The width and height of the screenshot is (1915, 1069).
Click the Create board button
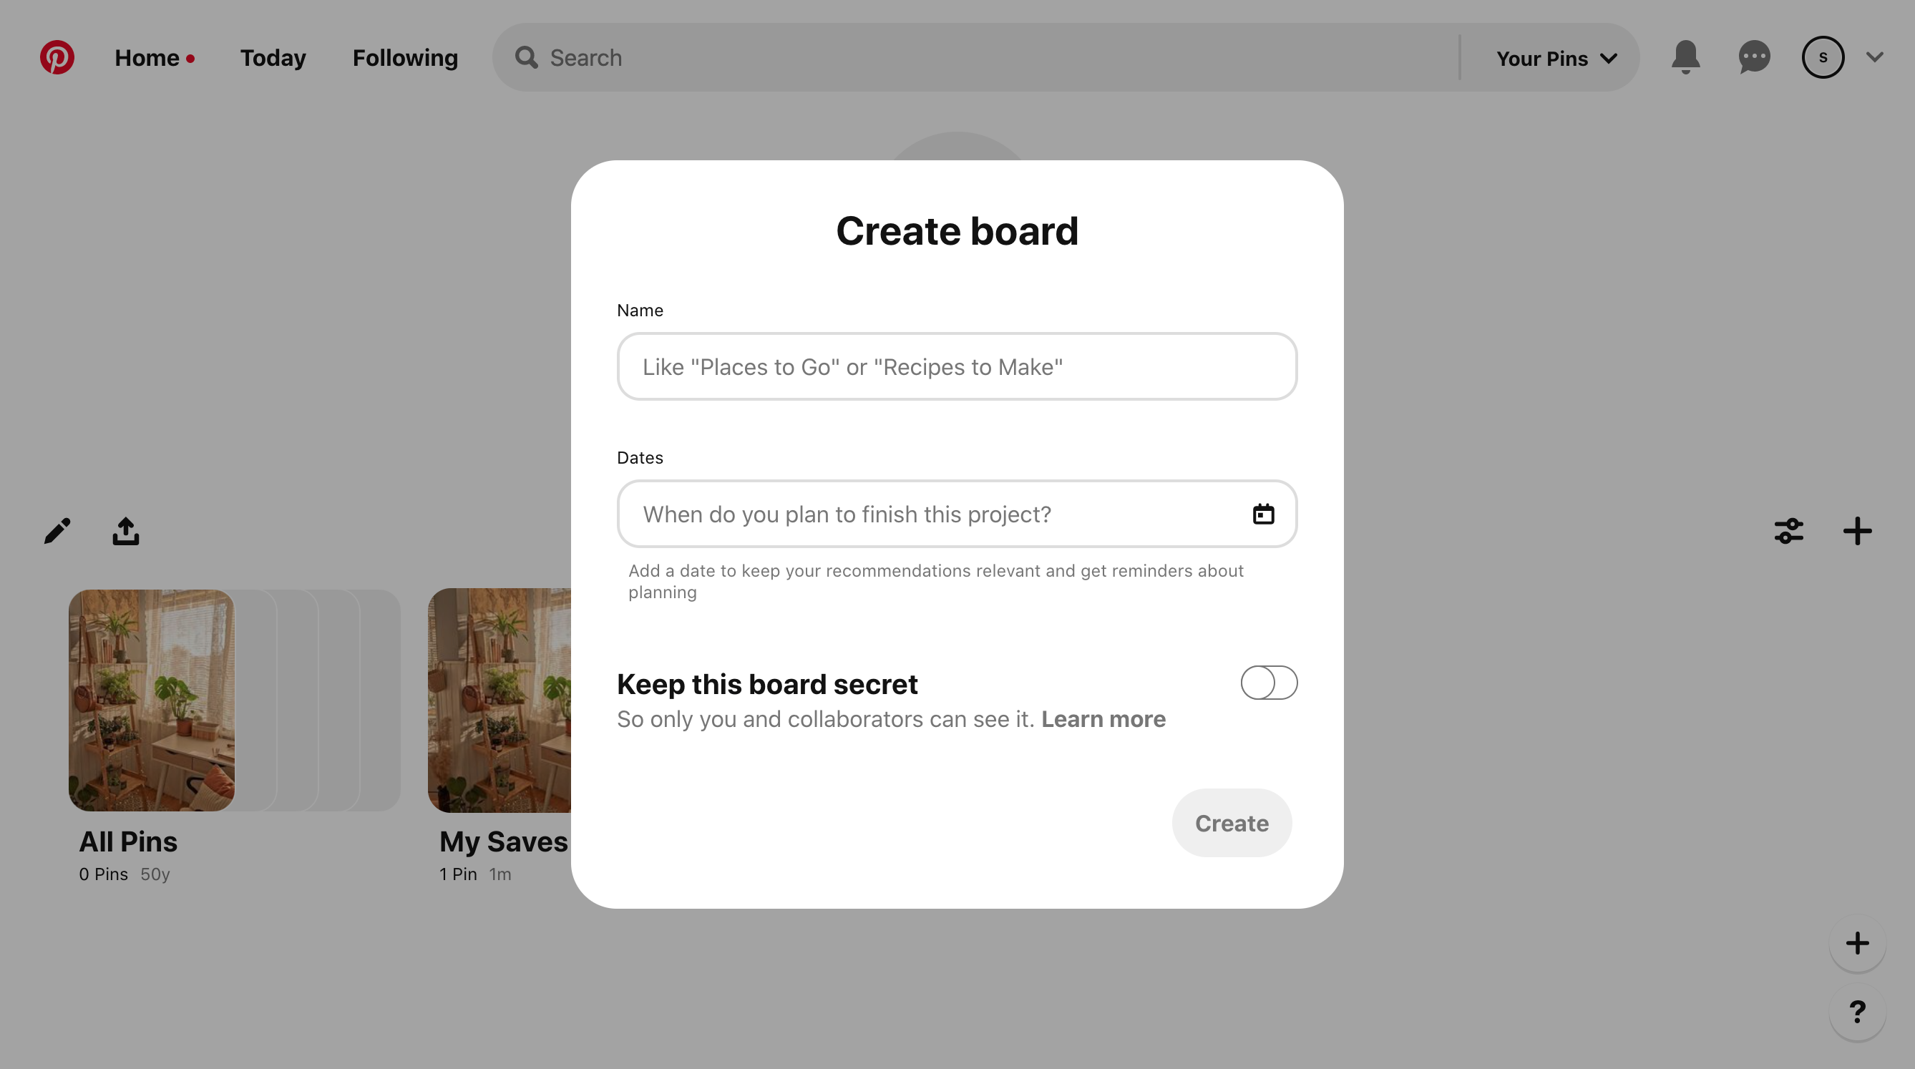click(x=1231, y=823)
